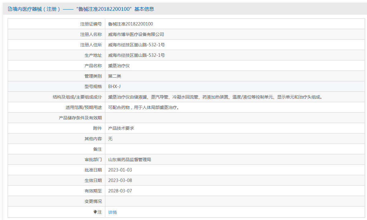Select the text 可配合药物，用于人体局部熏蒸治疗。

click(144, 107)
